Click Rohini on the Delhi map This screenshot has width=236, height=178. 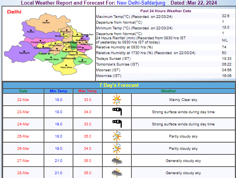pyautogui.click(x=31, y=31)
